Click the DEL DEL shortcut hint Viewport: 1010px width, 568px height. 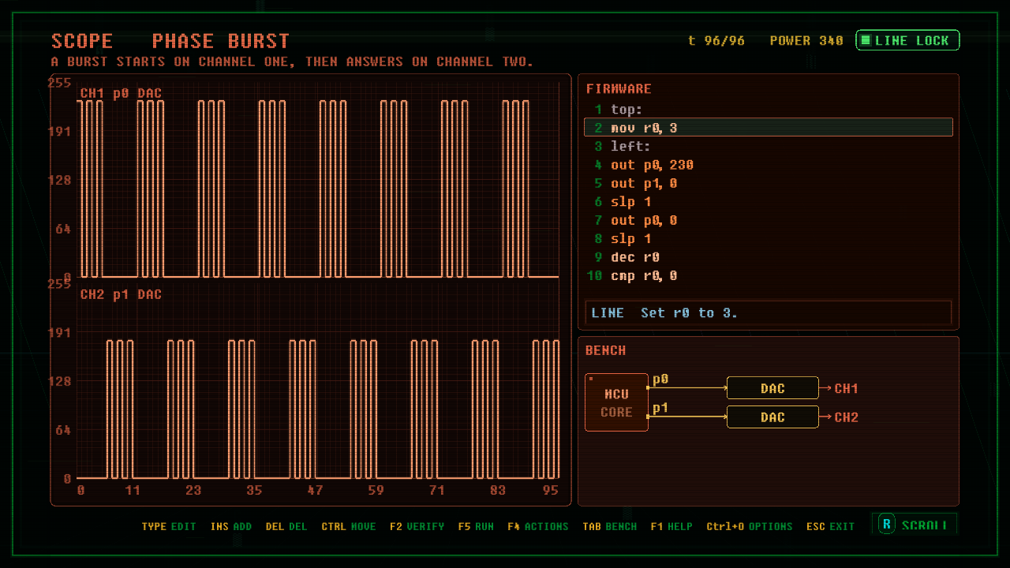pos(286,526)
